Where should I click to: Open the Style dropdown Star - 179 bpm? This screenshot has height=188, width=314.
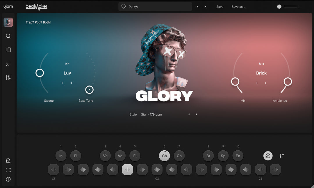point(151,114)
